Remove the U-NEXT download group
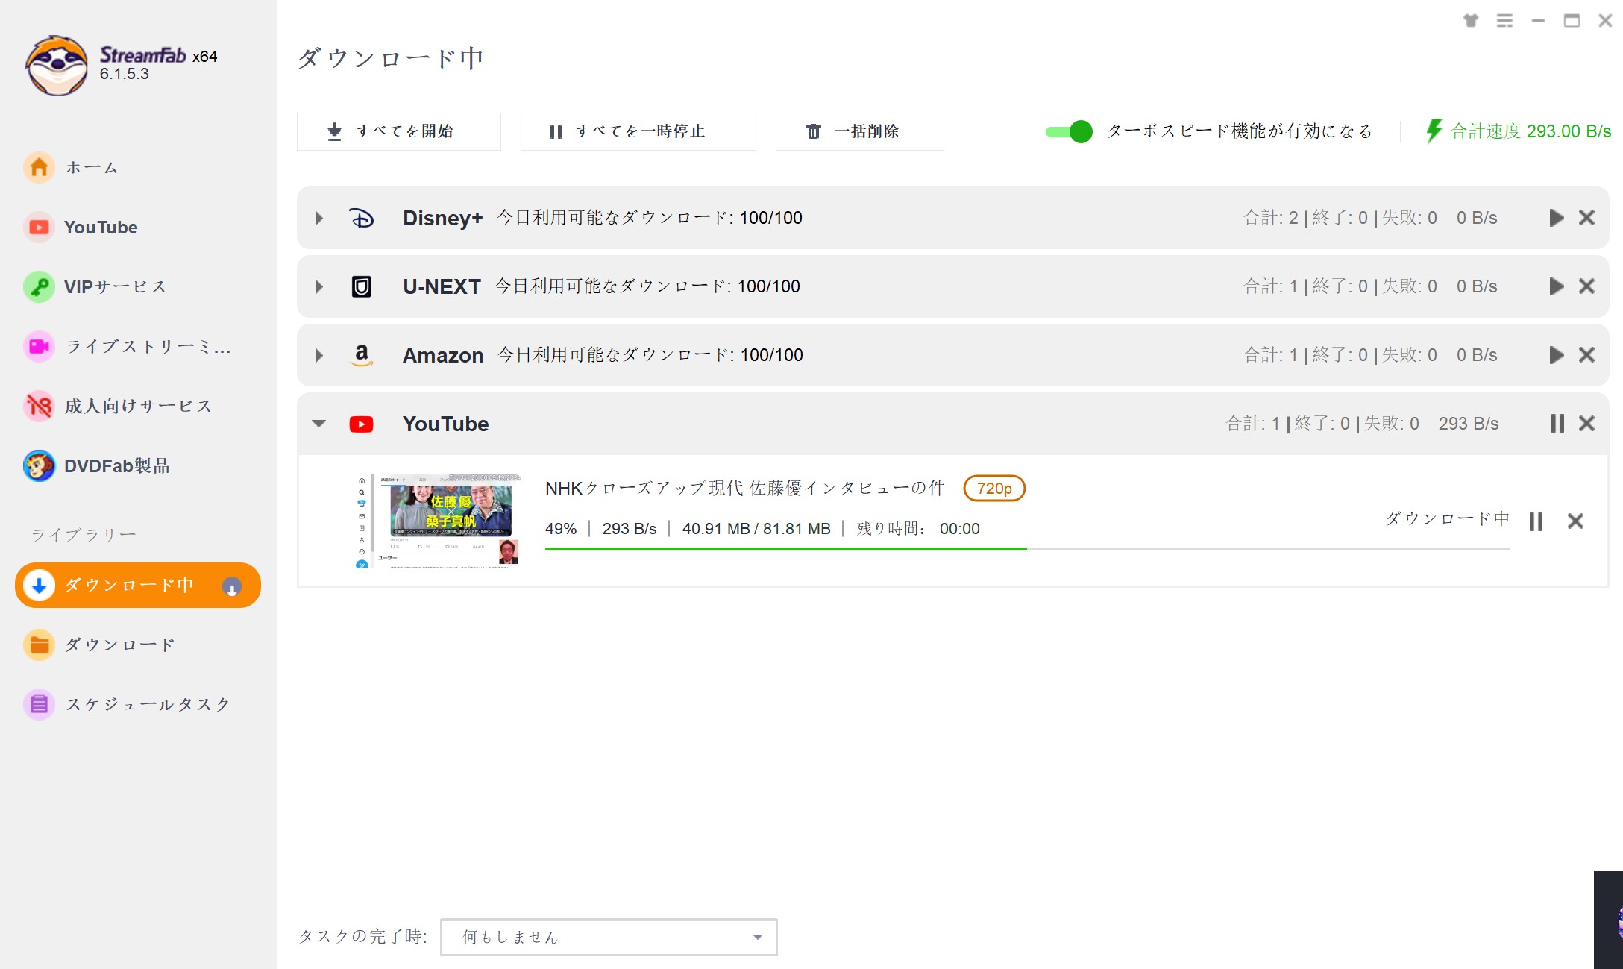This screenshot has width=1623, height=969. point(1586,286)
